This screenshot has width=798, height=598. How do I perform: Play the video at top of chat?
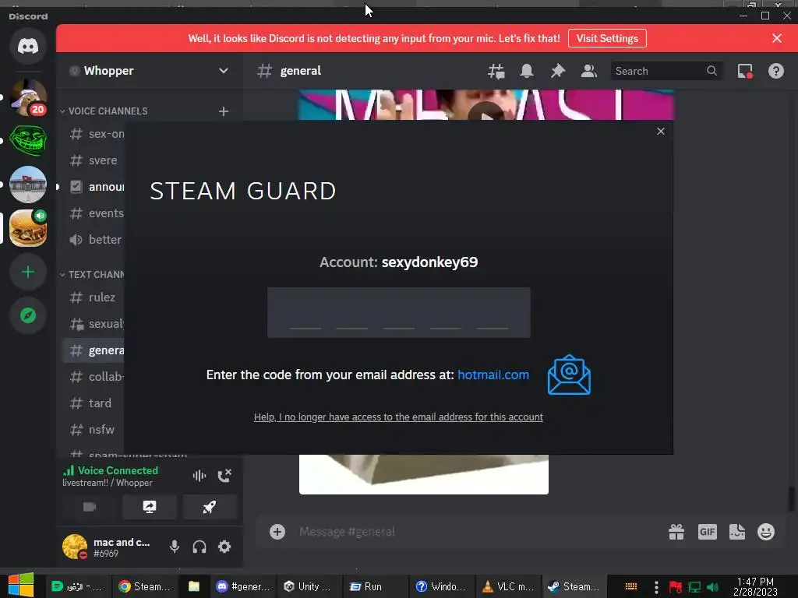(x=486, y=111)
